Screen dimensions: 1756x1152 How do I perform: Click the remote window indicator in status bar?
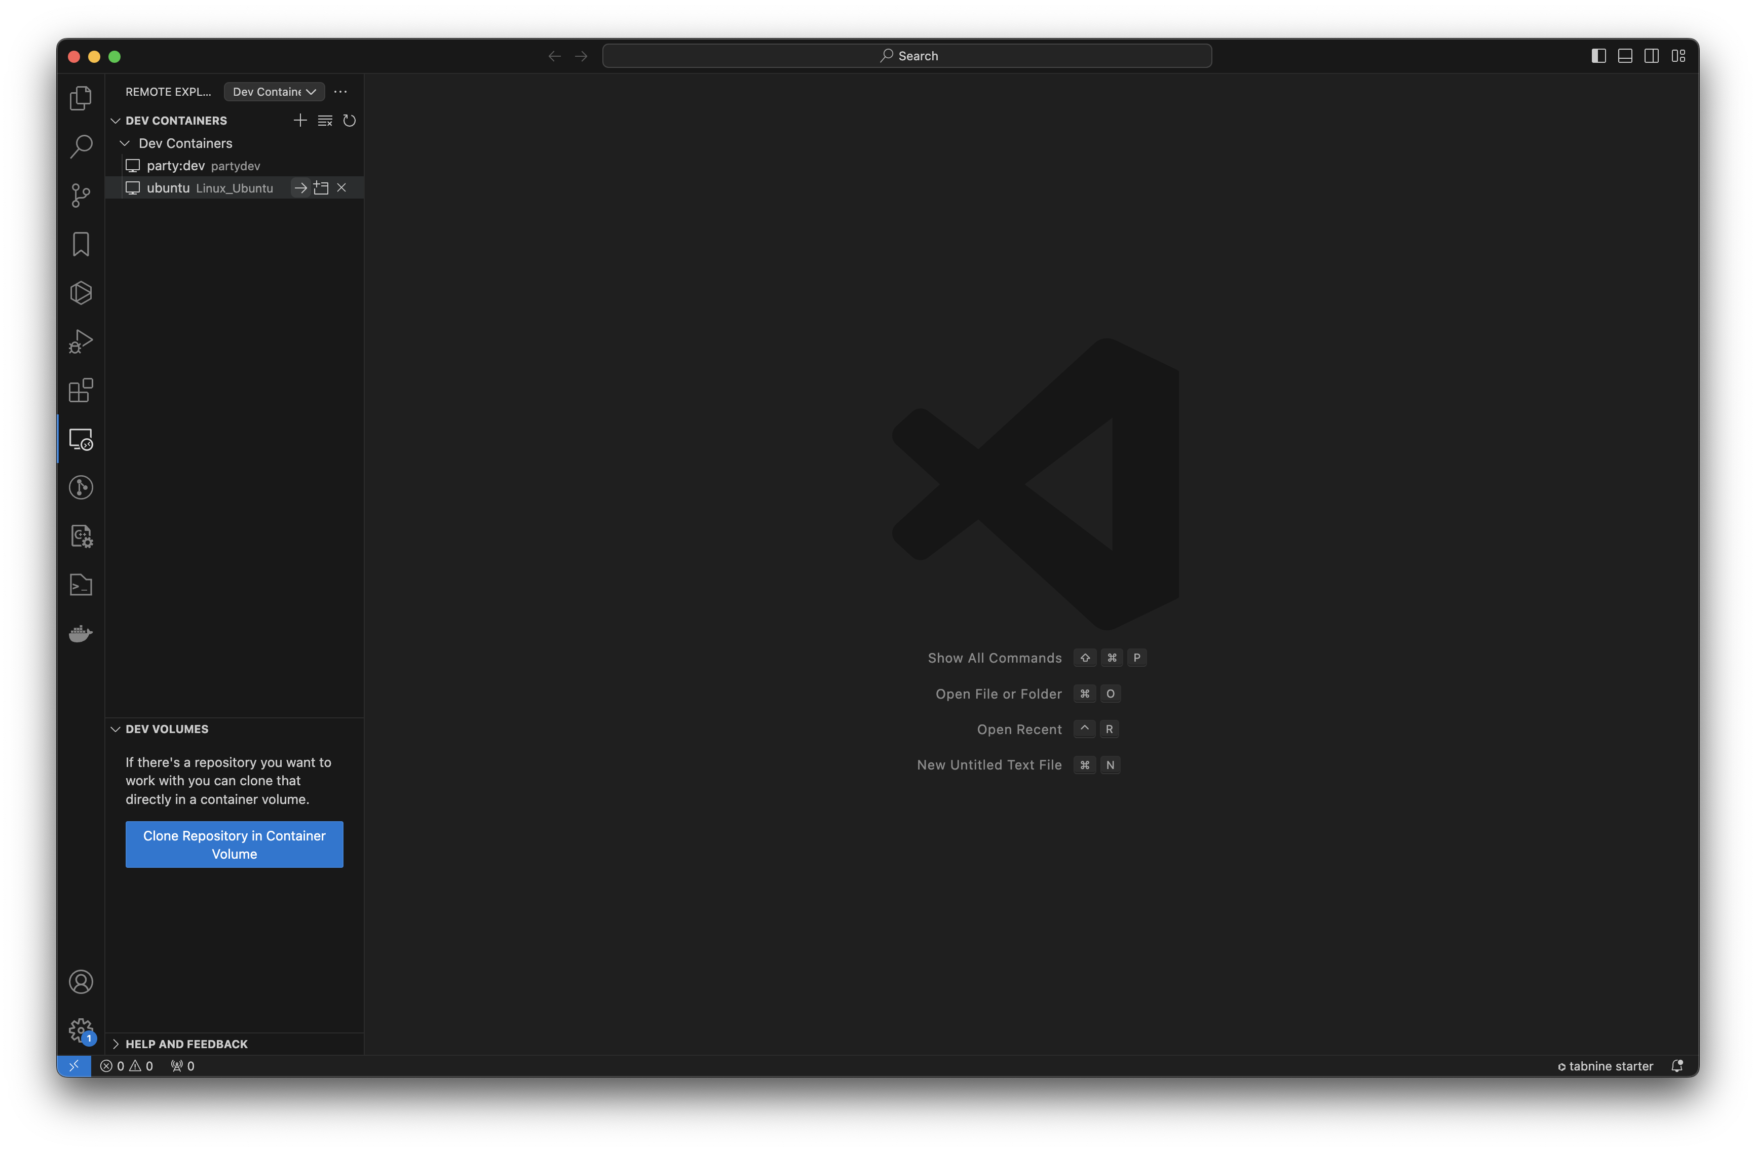(74, 1066)
